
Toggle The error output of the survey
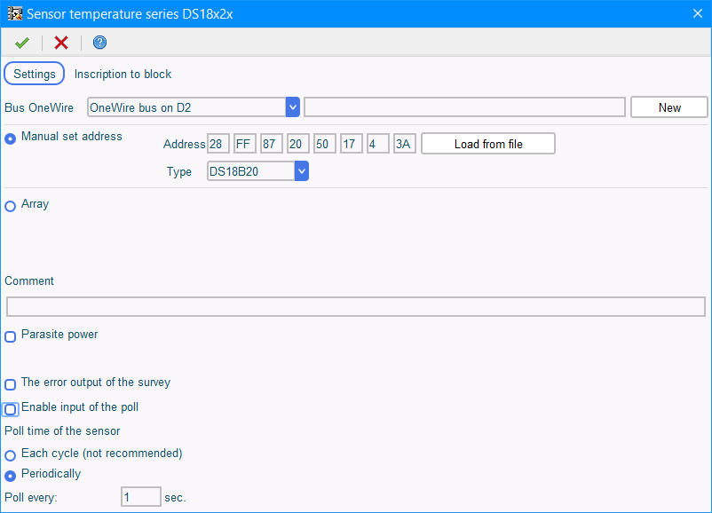[11, 384]
